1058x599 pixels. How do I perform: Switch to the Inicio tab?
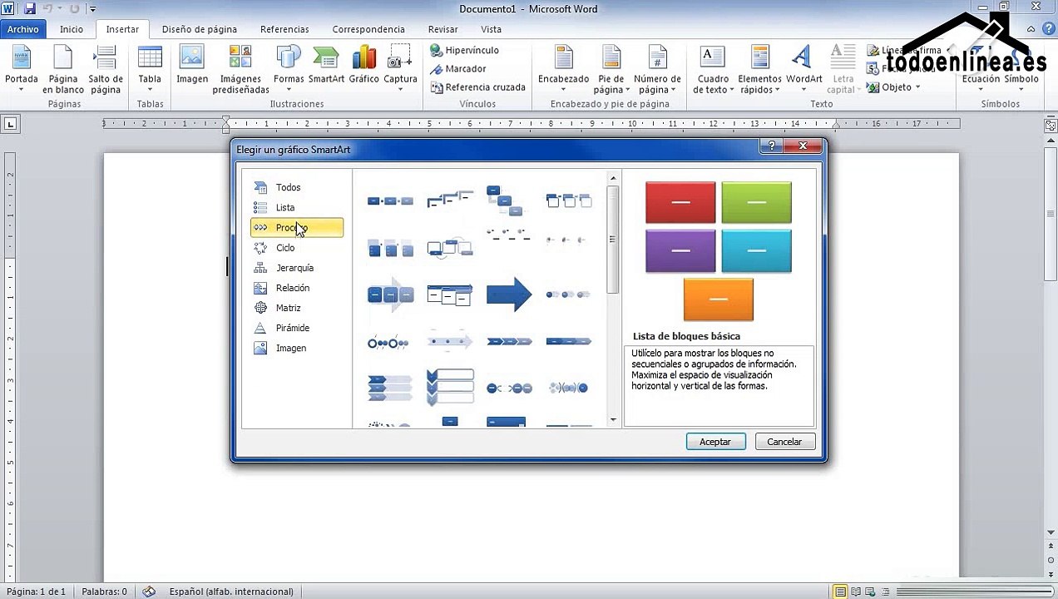(72, 29)
